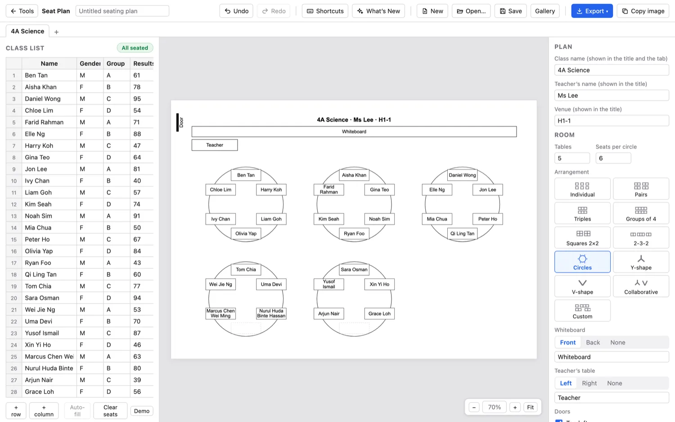Place teacher's table on the Left
This screenshot has width=675, height=422.
[566, 383]
